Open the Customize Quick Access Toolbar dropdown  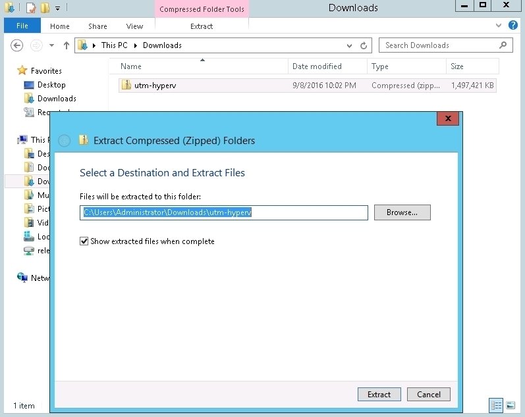tap(57, 8)
